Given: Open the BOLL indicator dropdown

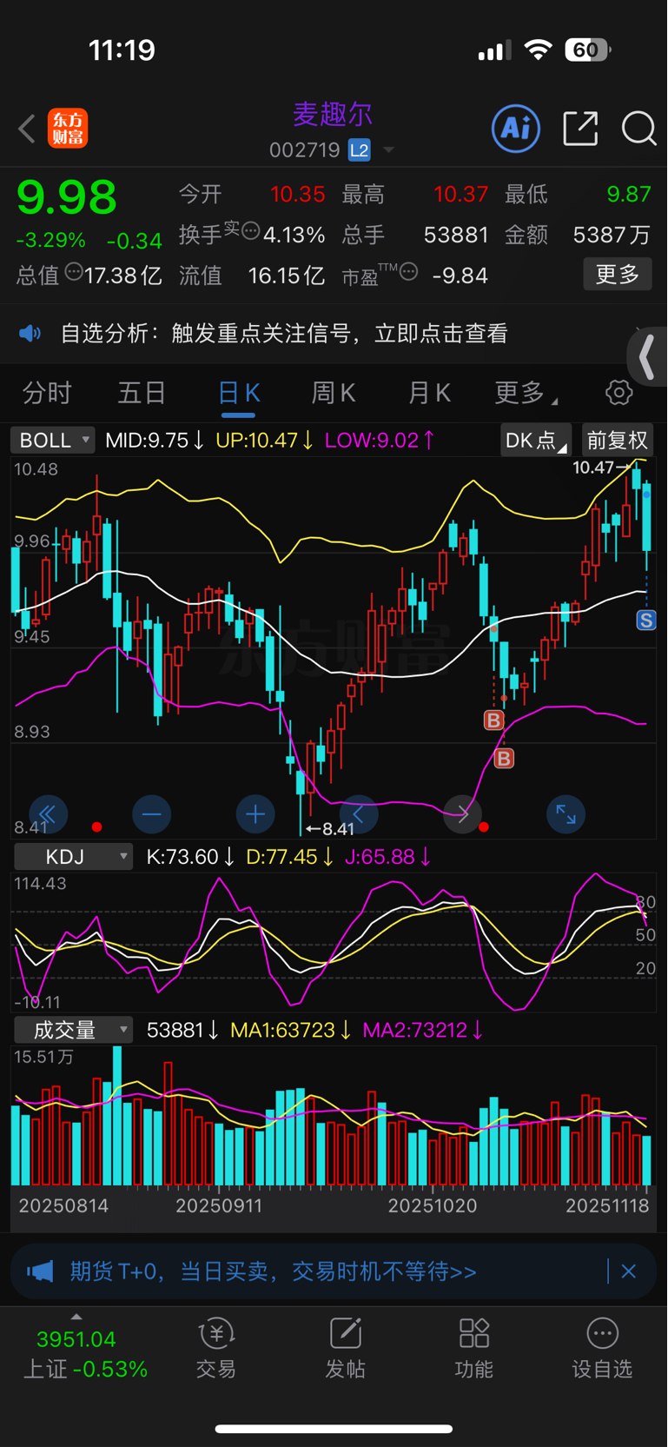Looking at the screenshot, I should tap(52, 440).
